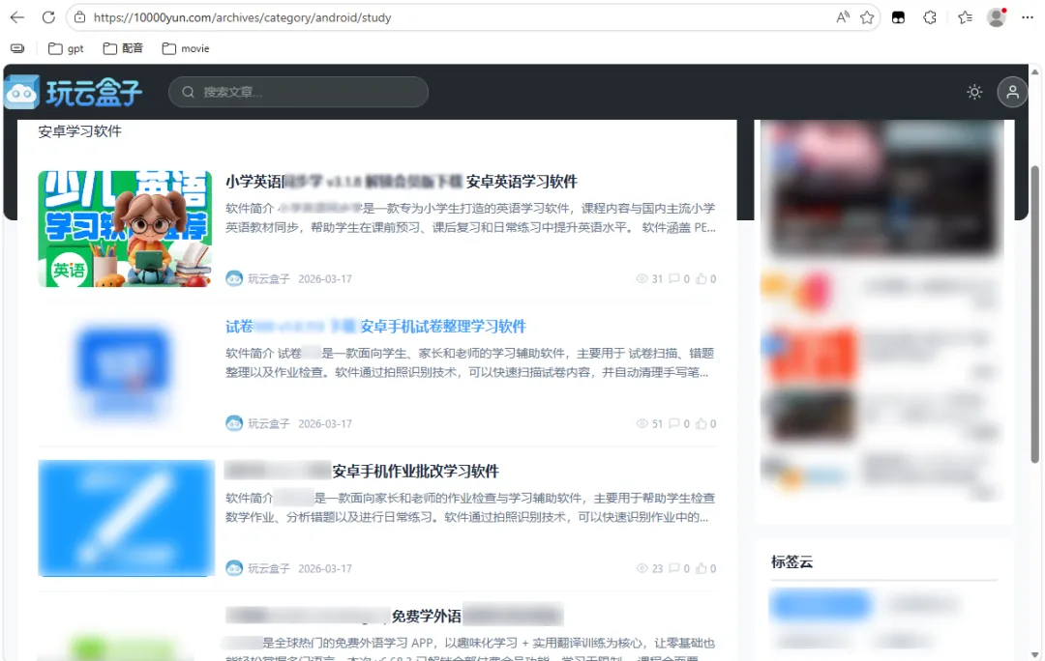
Task: Click the 玩云盒子 author avatar in the 小学英语 post
Action: (234, 278)
